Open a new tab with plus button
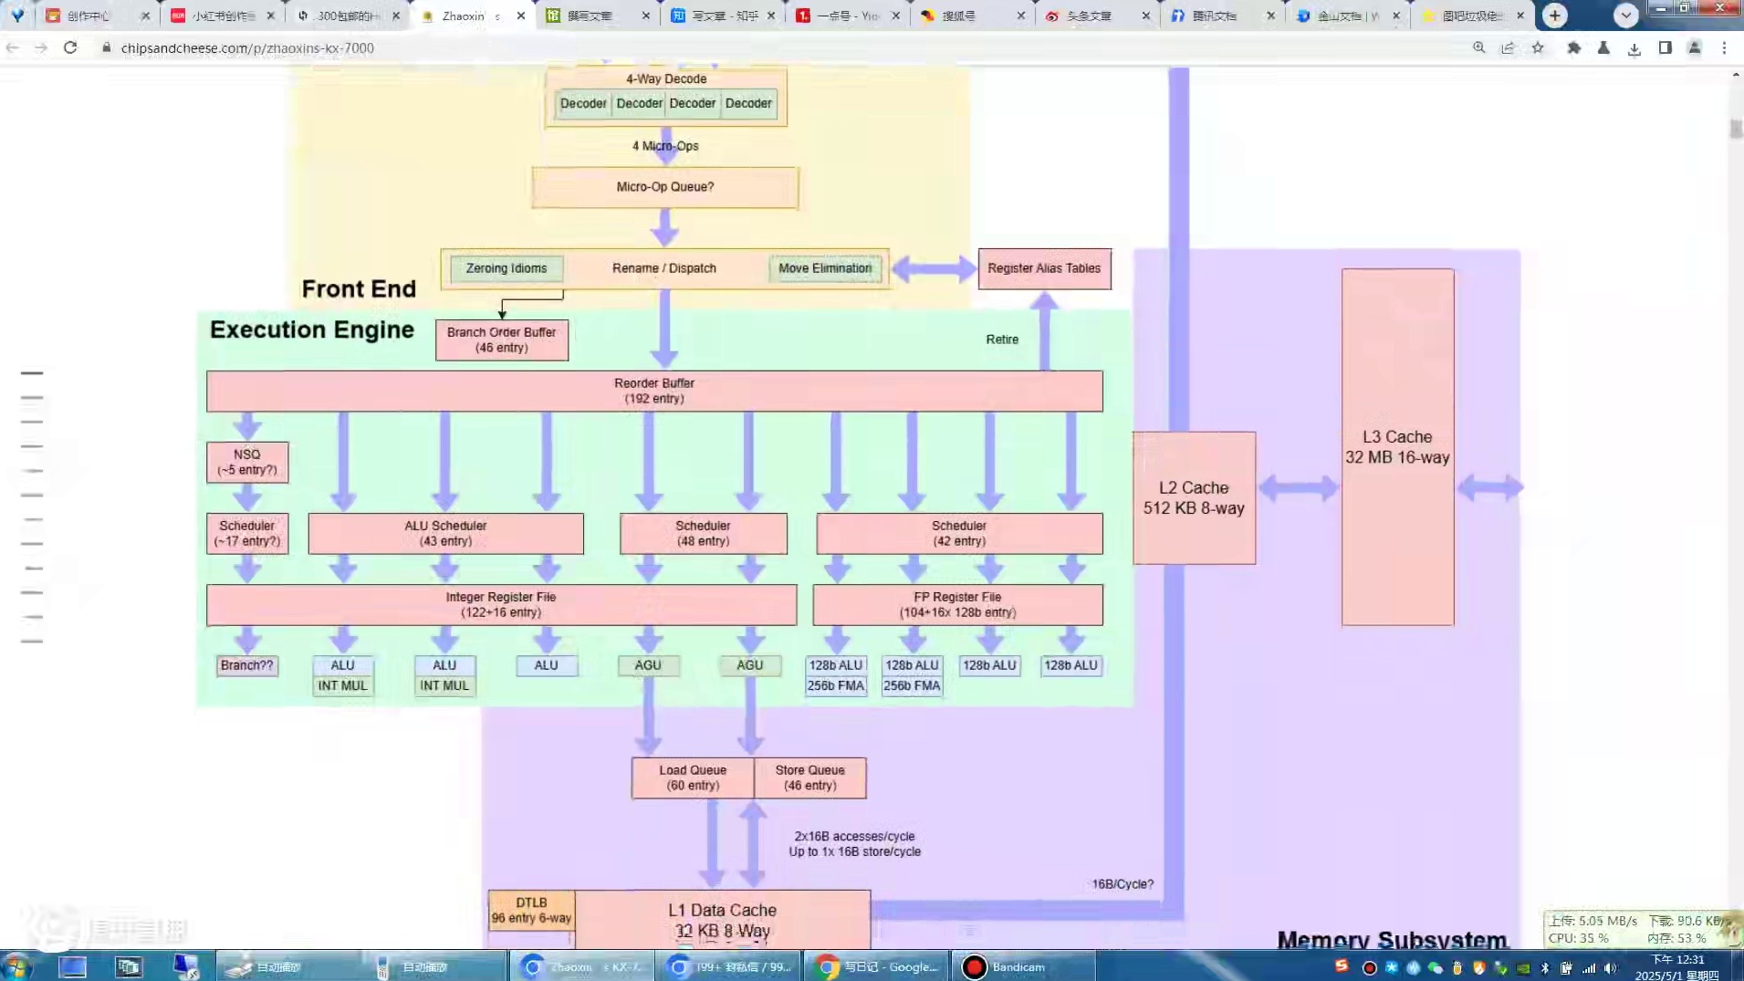The image size is (1744, 981). tap(1555, 16)
